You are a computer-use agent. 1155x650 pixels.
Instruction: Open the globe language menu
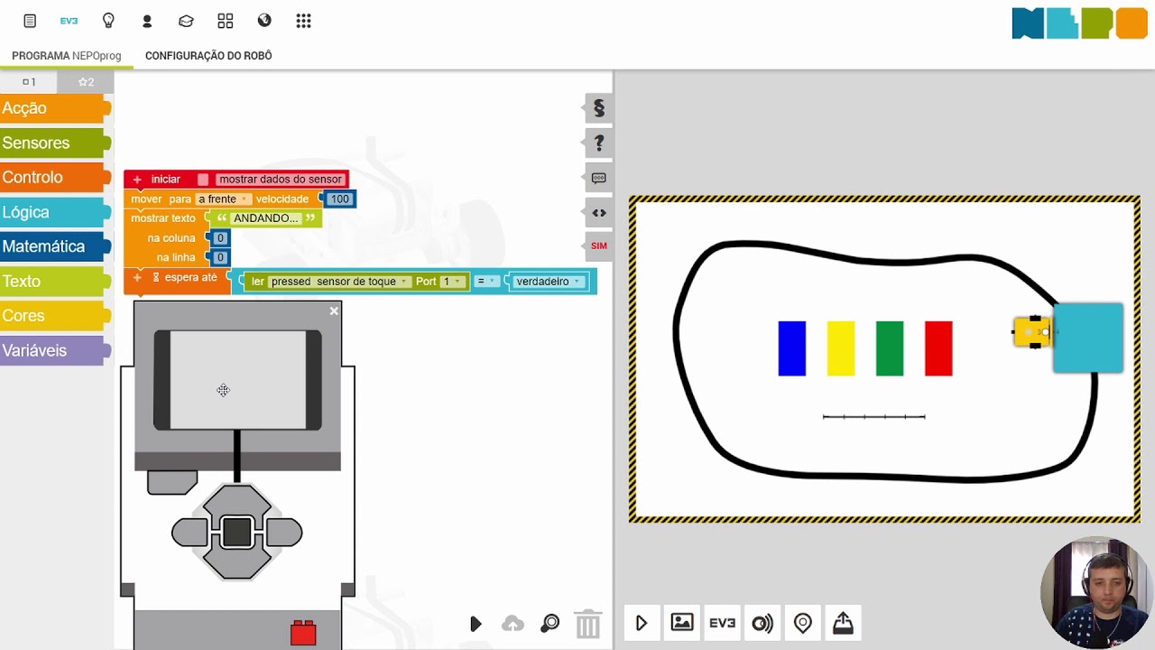pos(264,21)
